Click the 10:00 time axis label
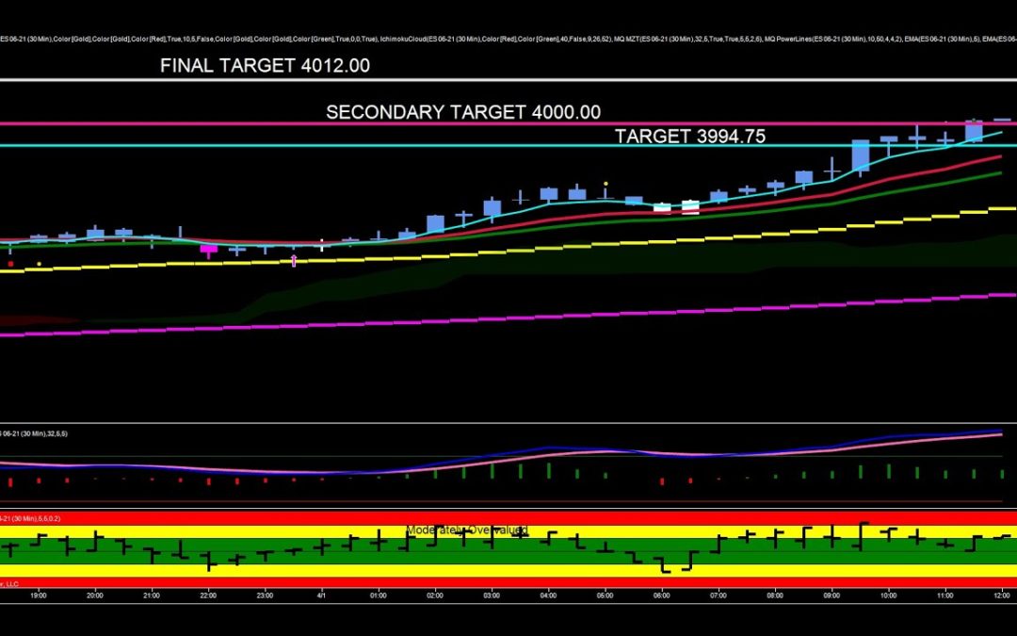 [x=889, y=595]
